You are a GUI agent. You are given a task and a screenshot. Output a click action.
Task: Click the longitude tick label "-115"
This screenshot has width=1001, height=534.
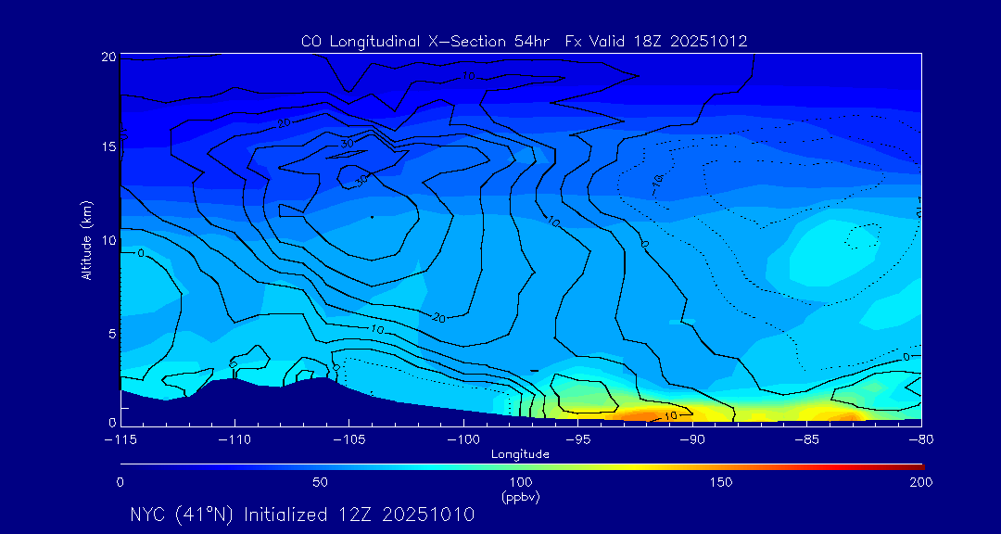coord(120,440)
